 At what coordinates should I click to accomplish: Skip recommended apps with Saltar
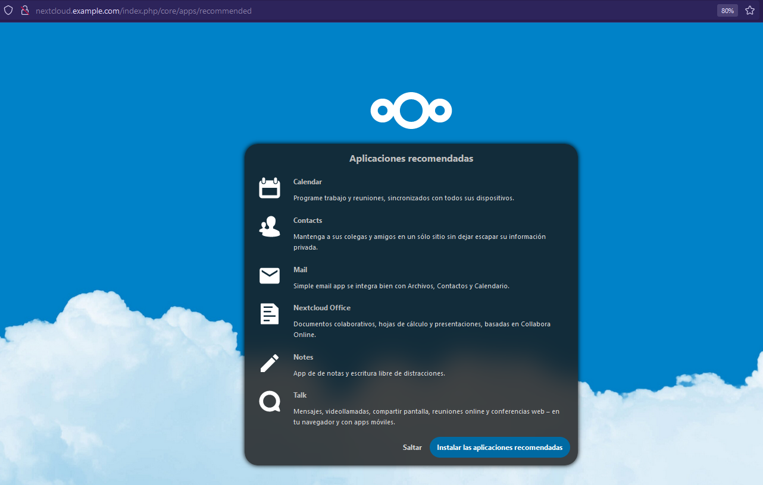point(412,448)
